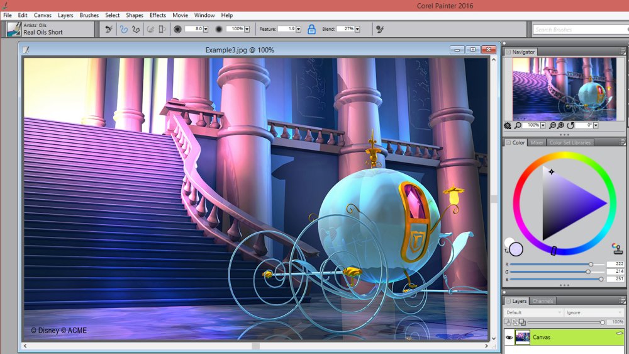This screenshot has height=354, width=629.
Task: Click zoom in icon in Navigator
Action: (560, 126)
